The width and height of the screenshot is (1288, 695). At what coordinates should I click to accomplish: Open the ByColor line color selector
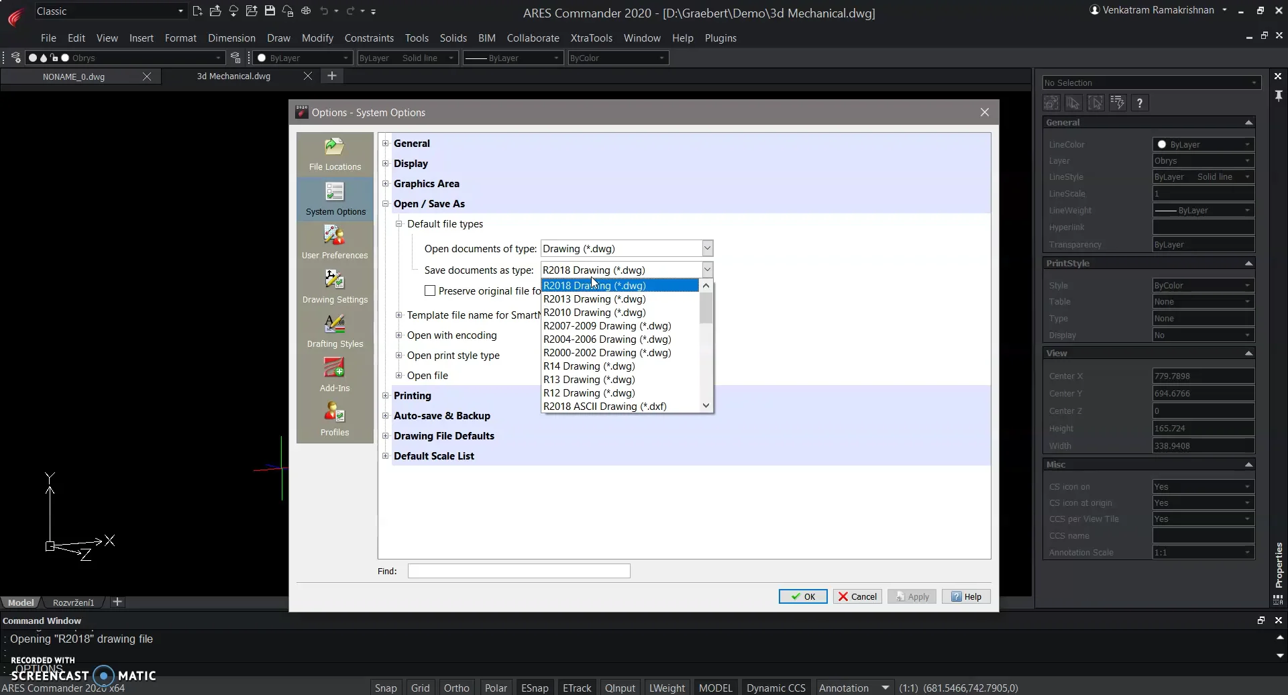(x=617, y=58)
